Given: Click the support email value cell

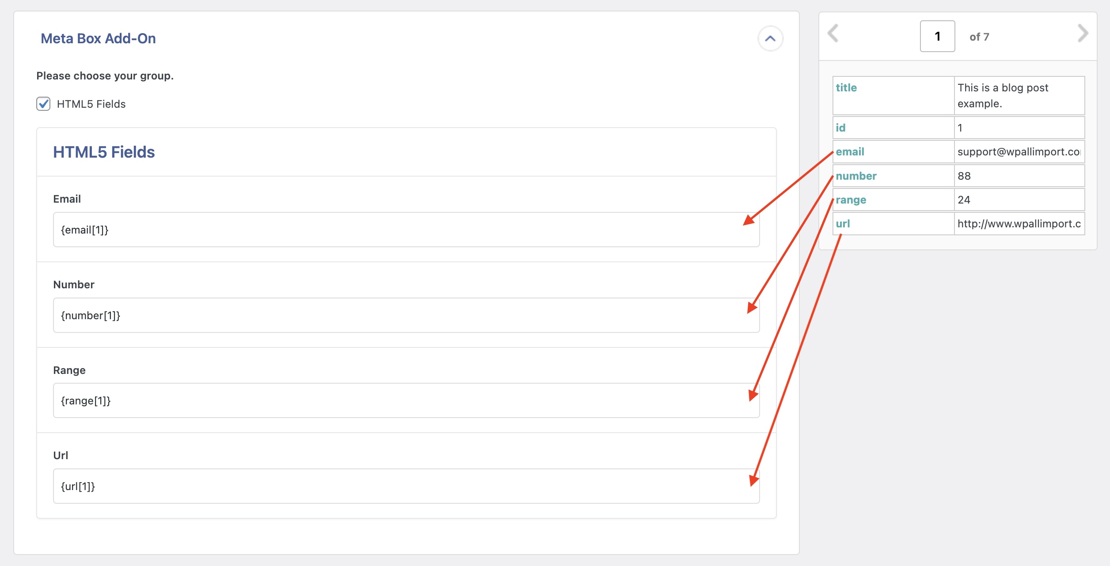Looking at the screenshot, I should [x=1019, y=152].
